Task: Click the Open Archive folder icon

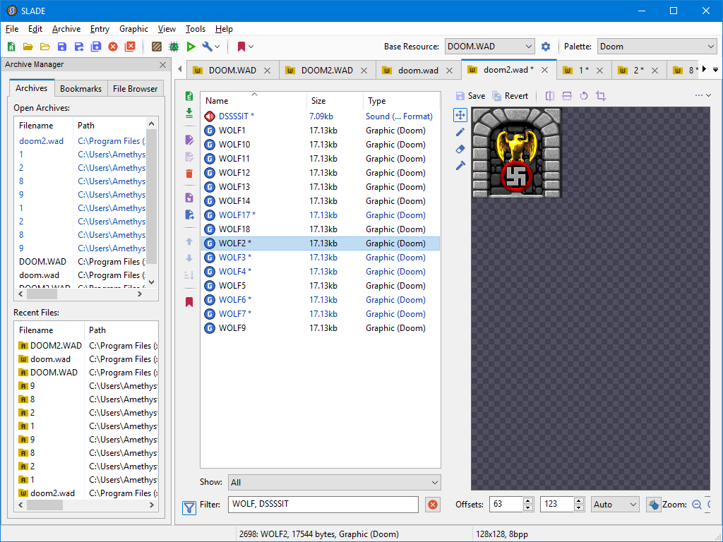Action: 28,47
